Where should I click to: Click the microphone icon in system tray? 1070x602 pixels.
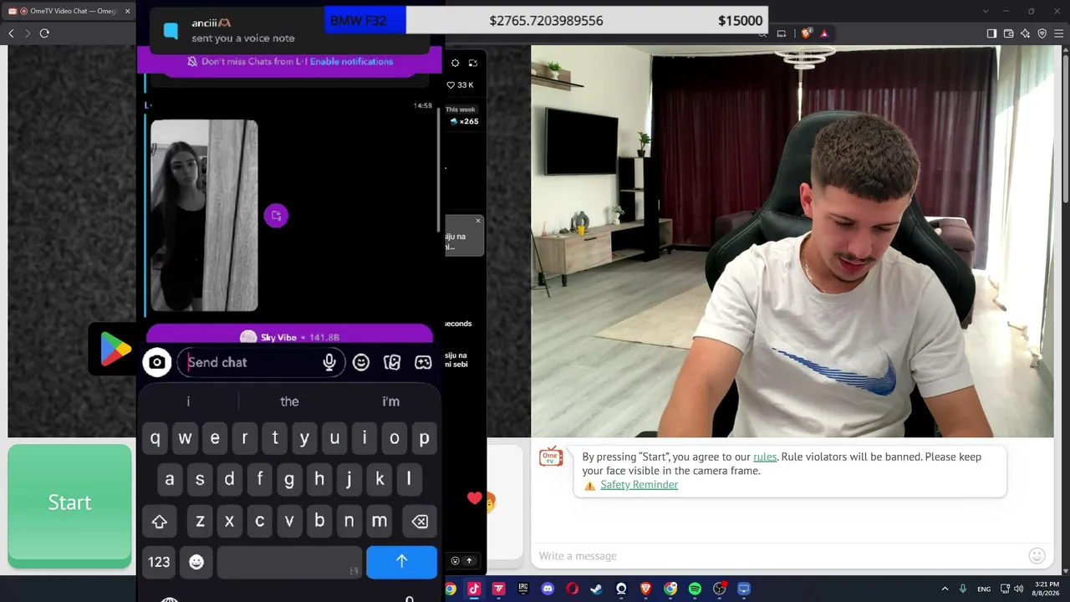coord(963,589)
